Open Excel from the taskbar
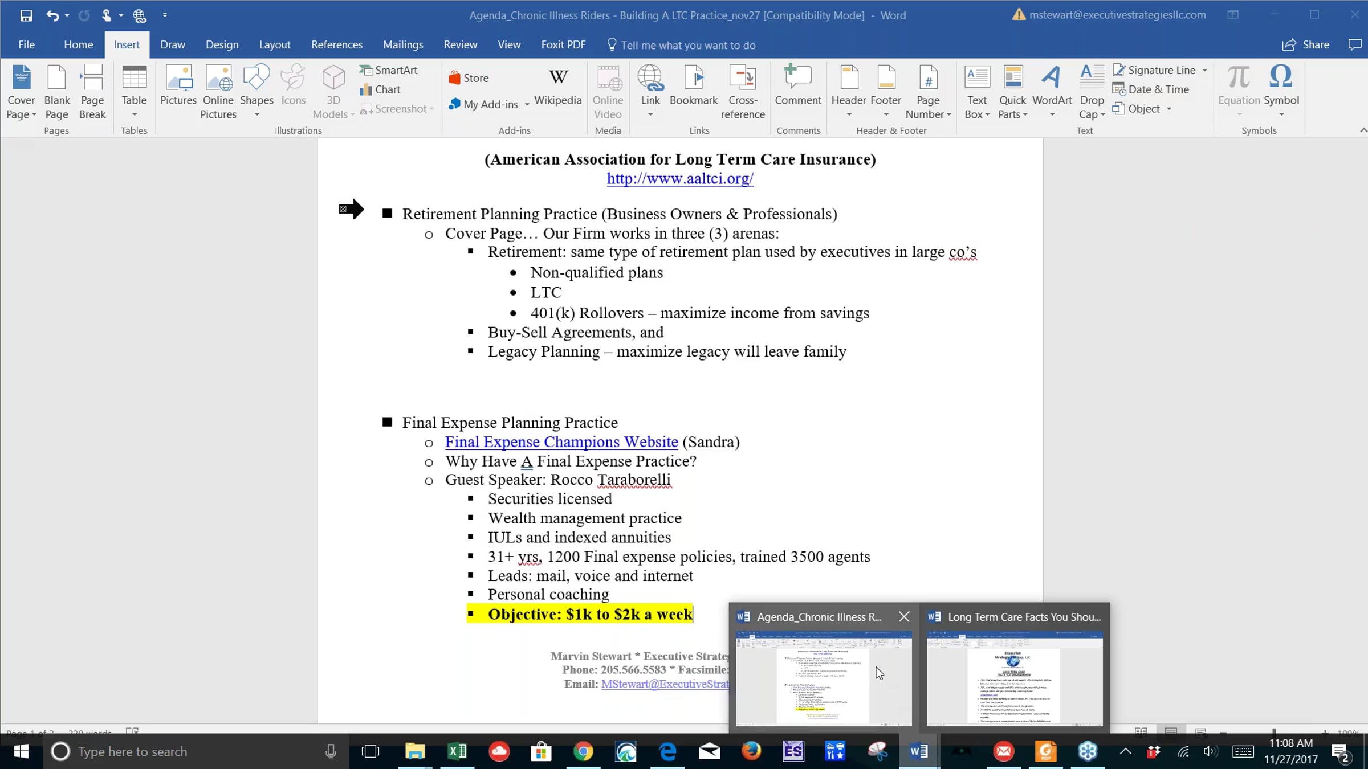1368x769 pixels. pos(457,752)
